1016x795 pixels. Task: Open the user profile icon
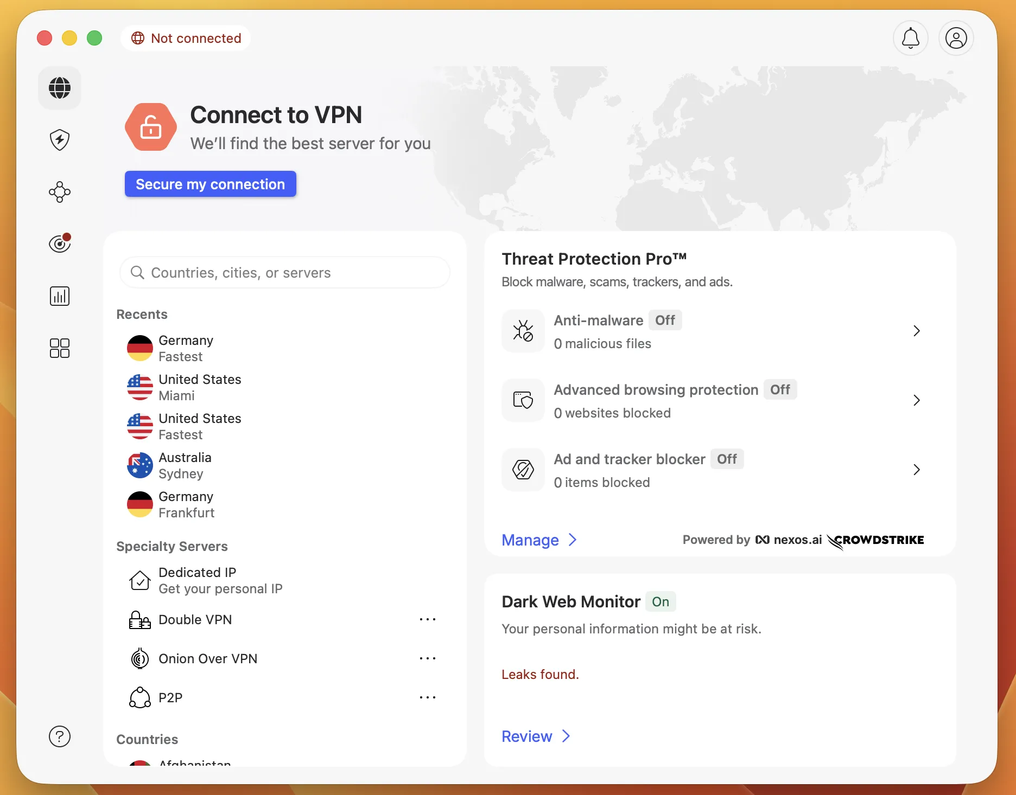point(956,38)
